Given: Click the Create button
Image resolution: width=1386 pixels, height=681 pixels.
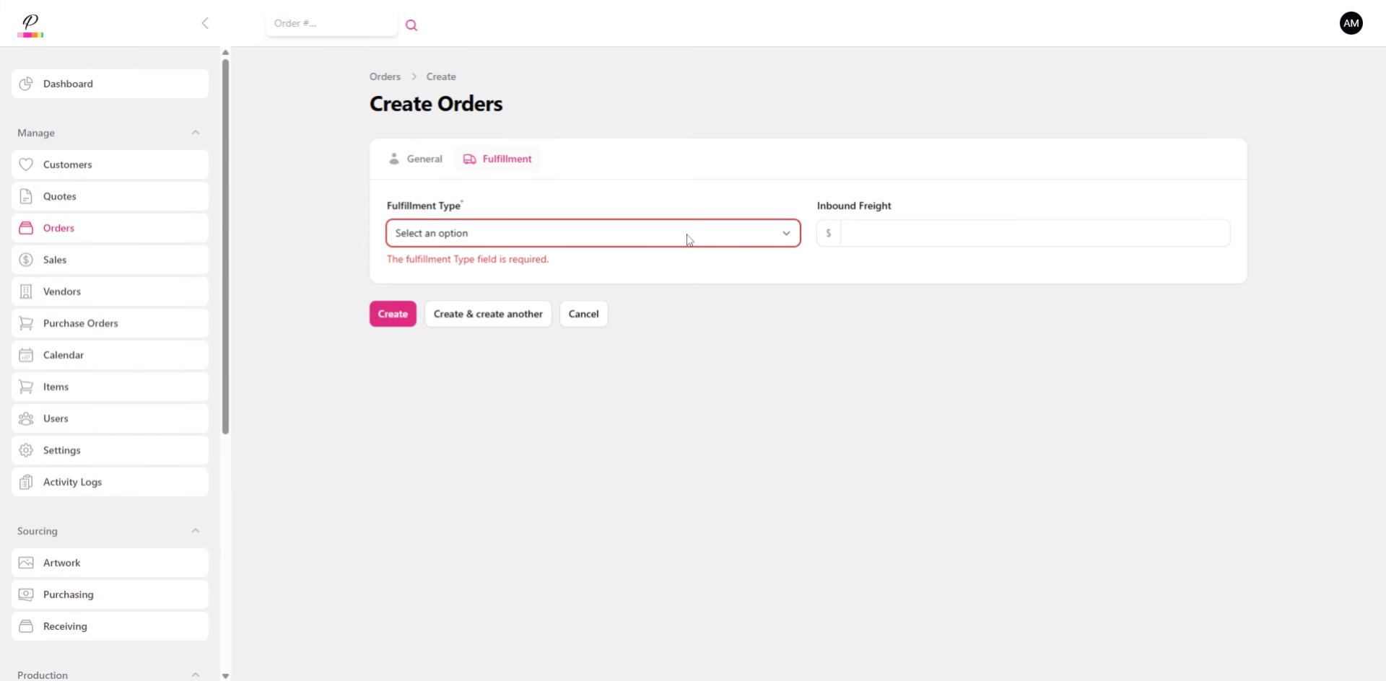Looking at the screenshot, I should (392, 314).
